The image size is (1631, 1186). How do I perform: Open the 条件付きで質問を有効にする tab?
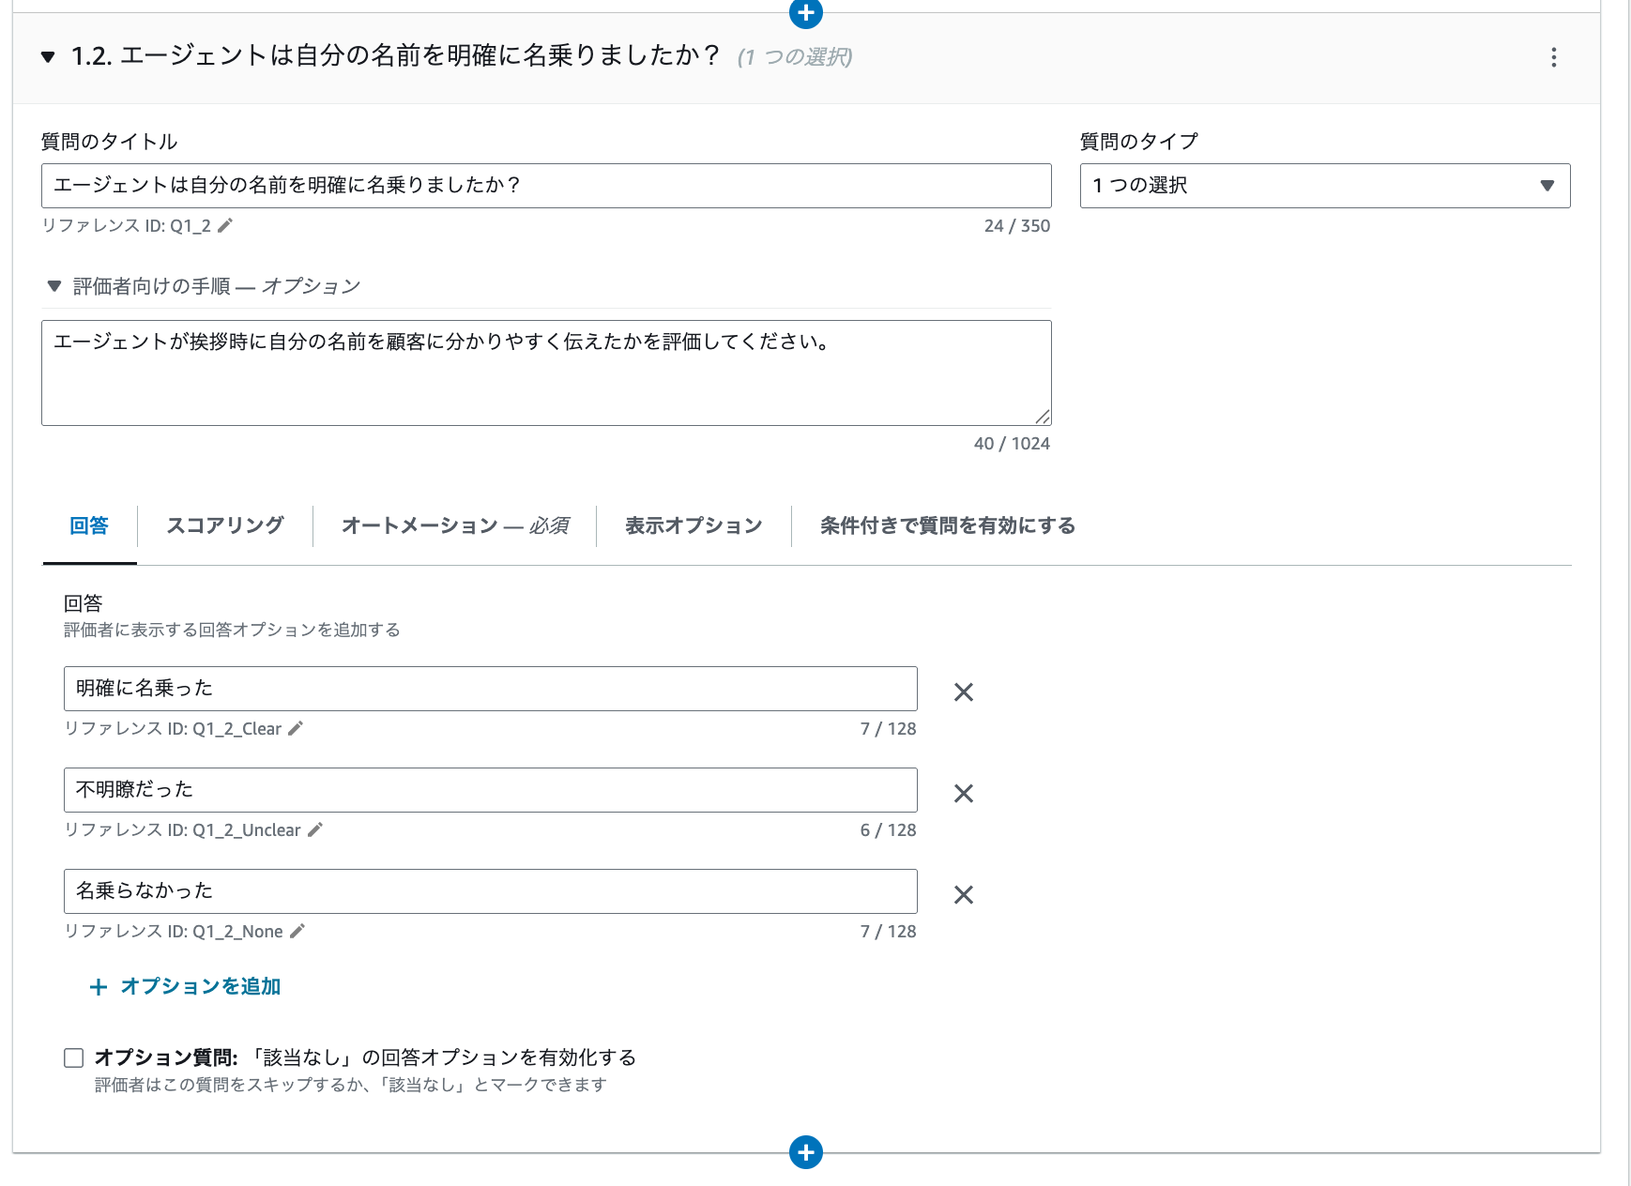pos(948,525)
